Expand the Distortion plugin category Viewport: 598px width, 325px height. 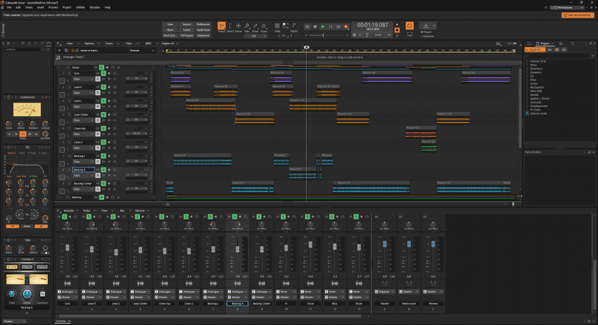[x=535, y=68]
